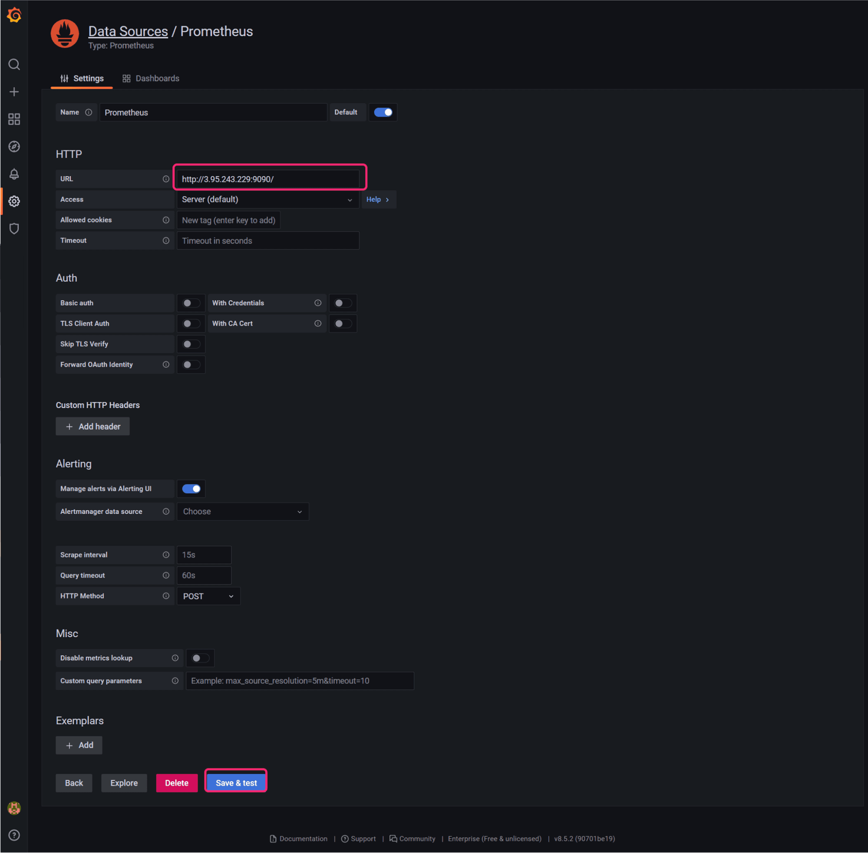
Task: Click the Configuration gear icon
Action: tap(13, 201)
